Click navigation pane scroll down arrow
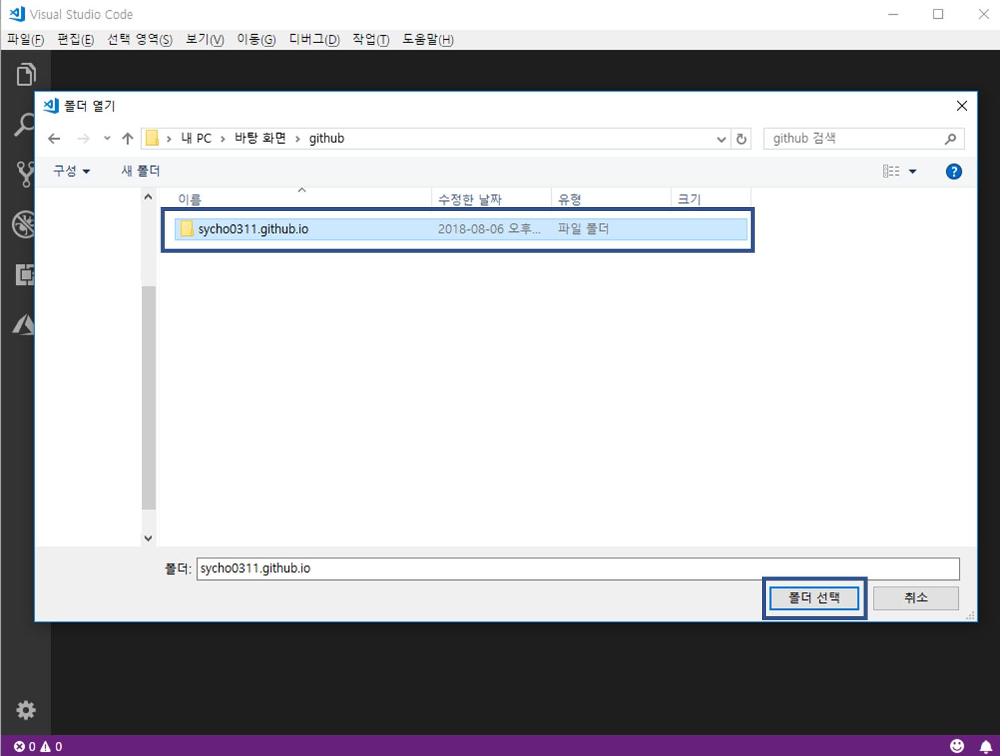 pos(149,538)
